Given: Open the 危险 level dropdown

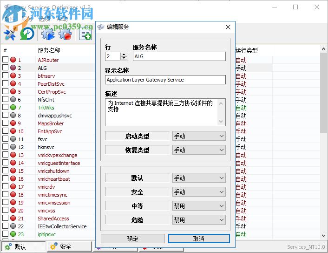Looking at the screenshot, I should pos(199,220).
